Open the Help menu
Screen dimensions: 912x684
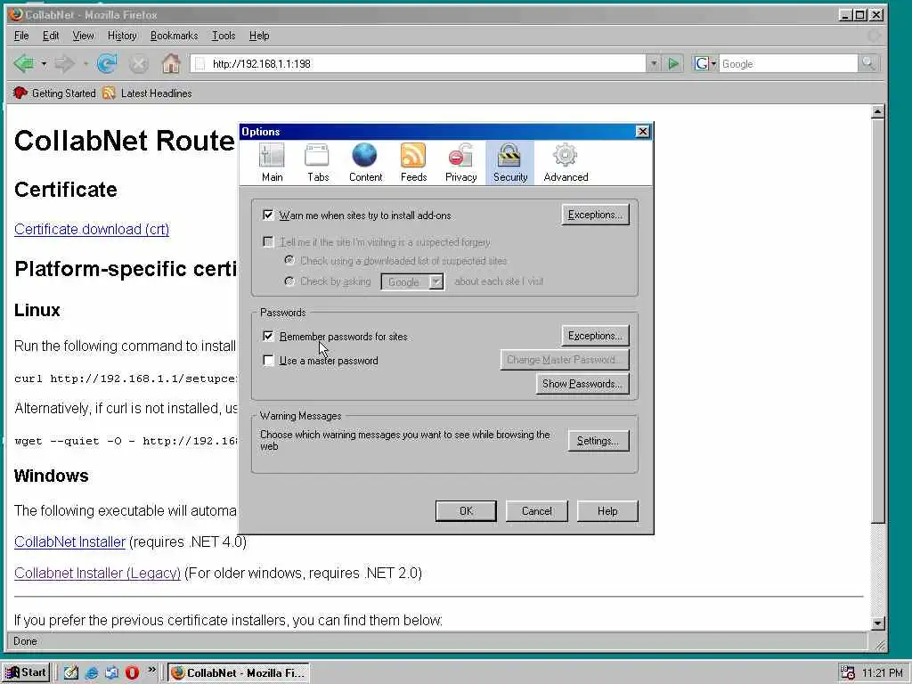[x=259, y=36]
